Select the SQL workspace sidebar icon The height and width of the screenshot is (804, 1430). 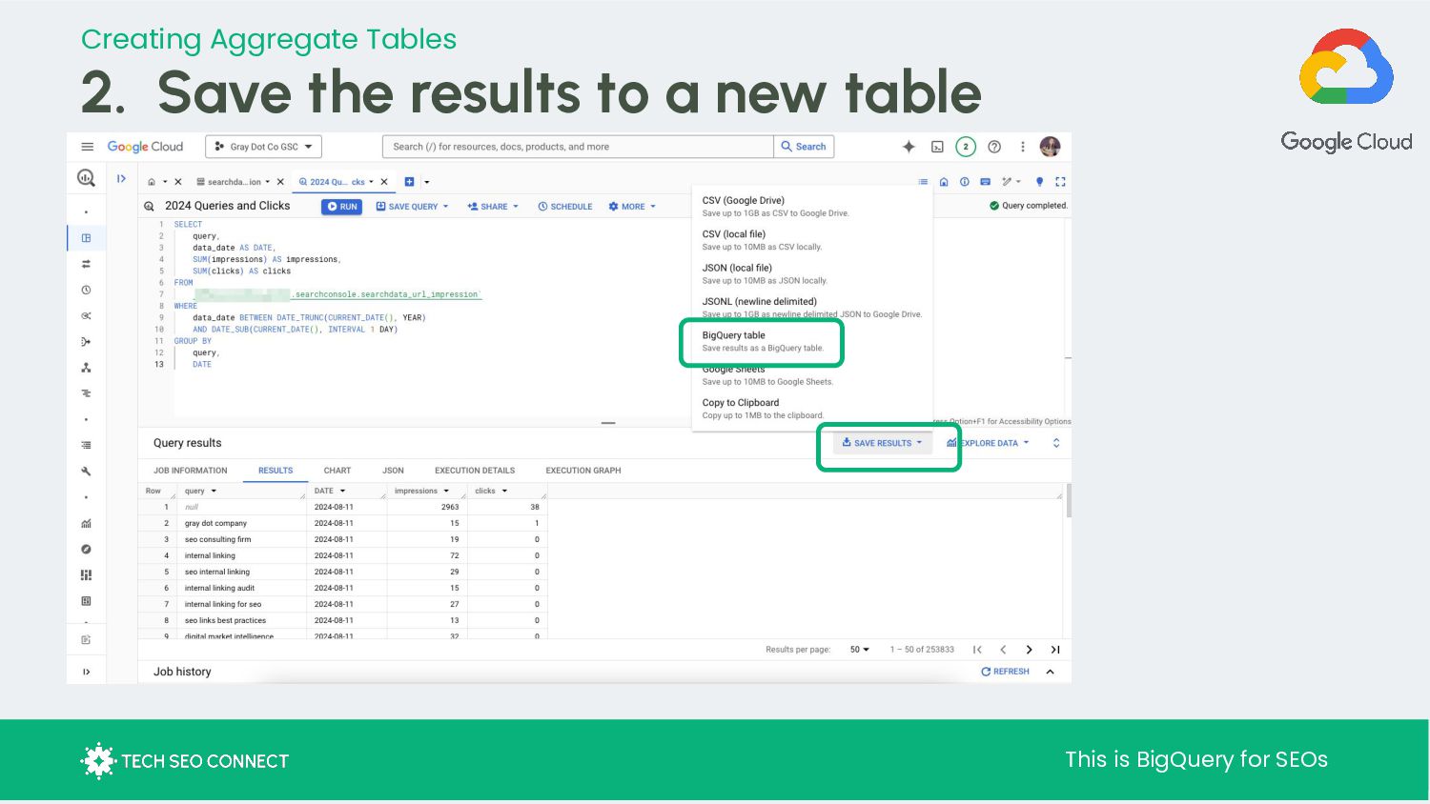point(86,238)
